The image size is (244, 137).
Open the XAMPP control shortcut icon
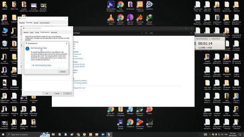(140, 6)
